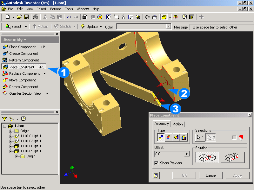This screenshot has width=254, height=190.
Task: Click the Zoom magnifier icon
Action: click(x=138, y=17)
